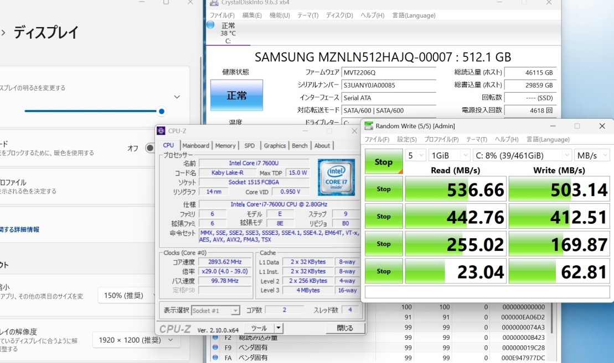Click the CPU-Z app icon in title bar
This screenshot has width=614, height=363.
[161, 131]
